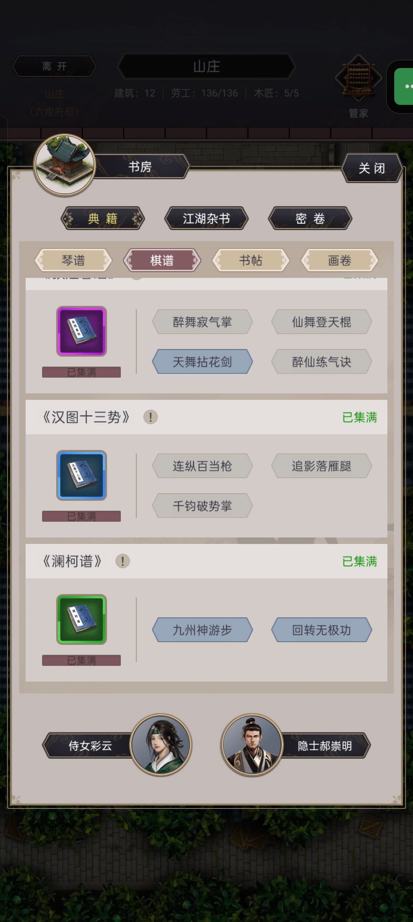Viewport: 413px width, 922px height.
Task: Click the 书房 building icon
Action: click(x=65, y=165)
